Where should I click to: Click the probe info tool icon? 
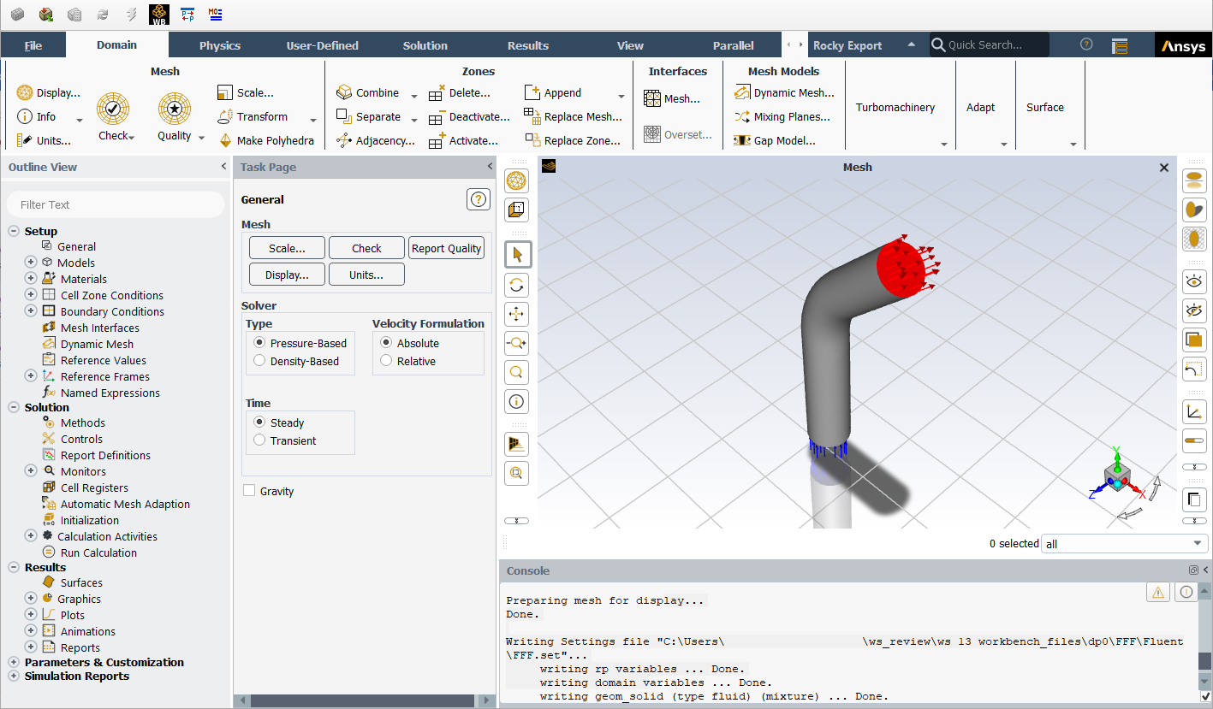click(x=517, y=401)
